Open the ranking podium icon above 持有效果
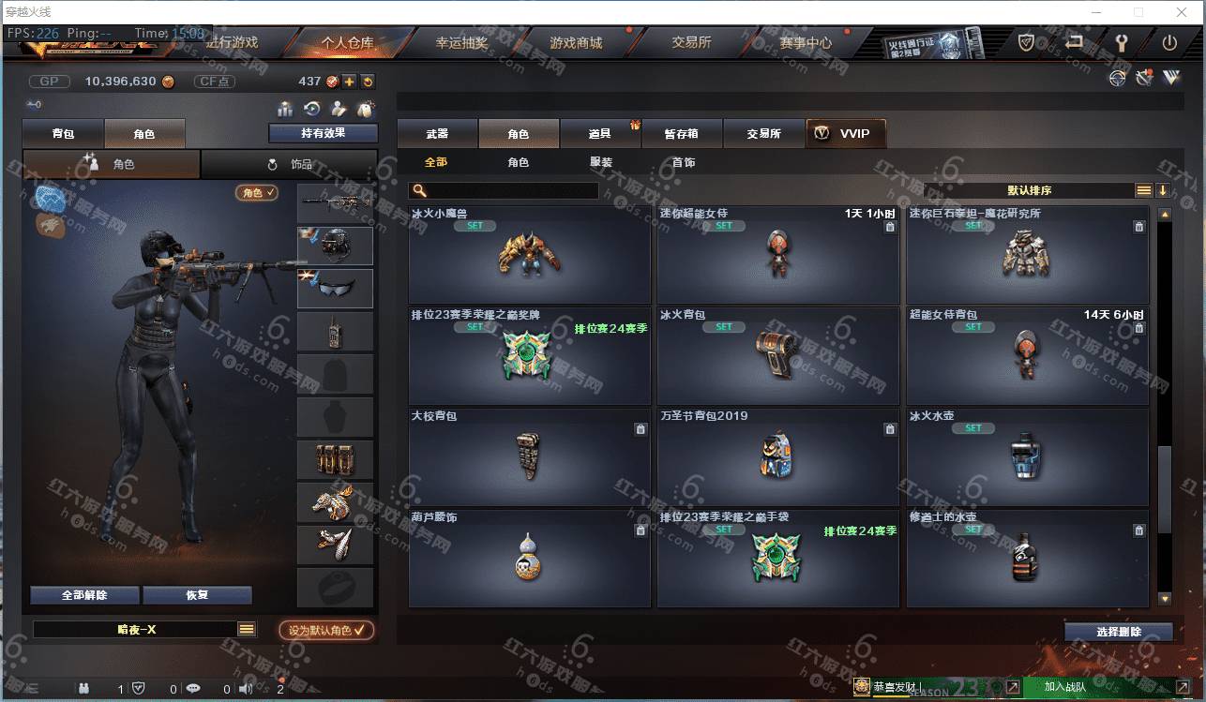This screenshot has width=1206, height=702. (285, 109)
